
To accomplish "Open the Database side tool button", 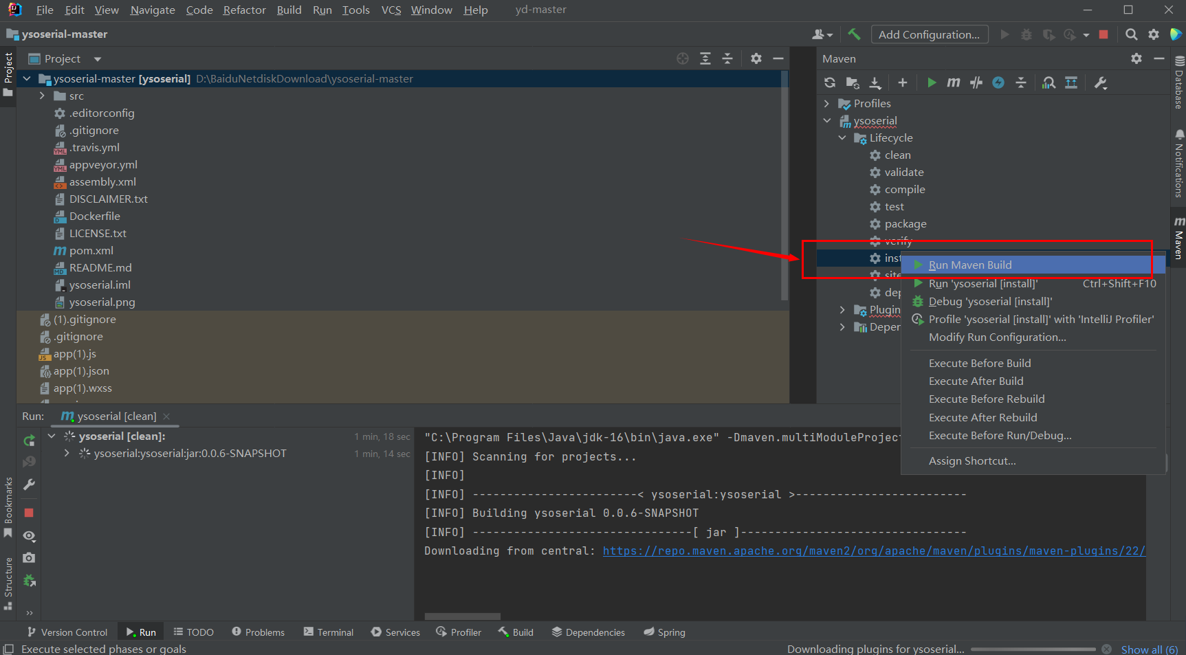I will coord(1178,82).
